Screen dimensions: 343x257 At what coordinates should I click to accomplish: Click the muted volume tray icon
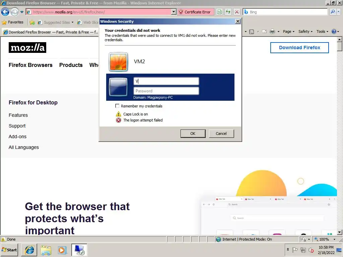coord(311,250)
